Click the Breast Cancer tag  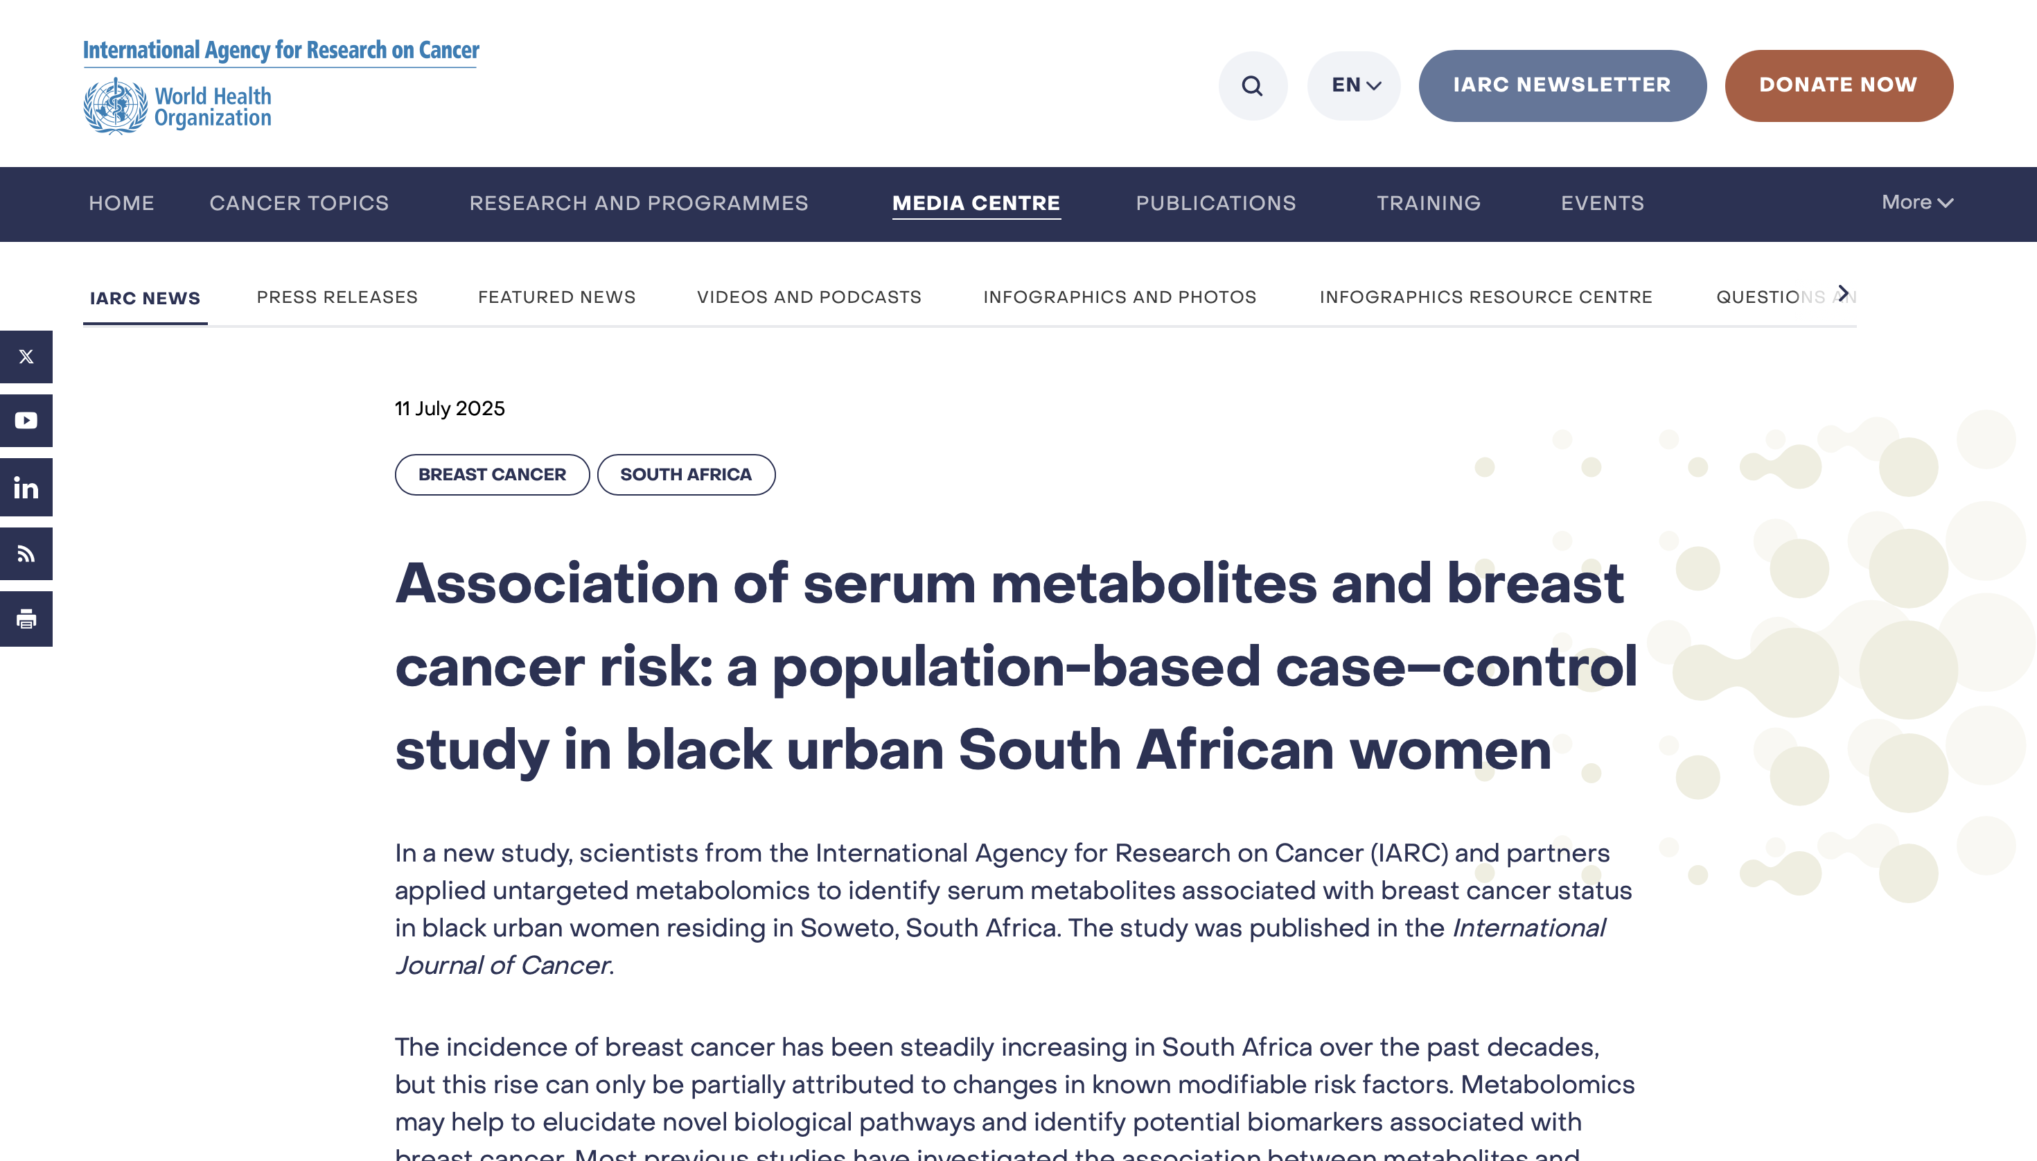[492, 474]
